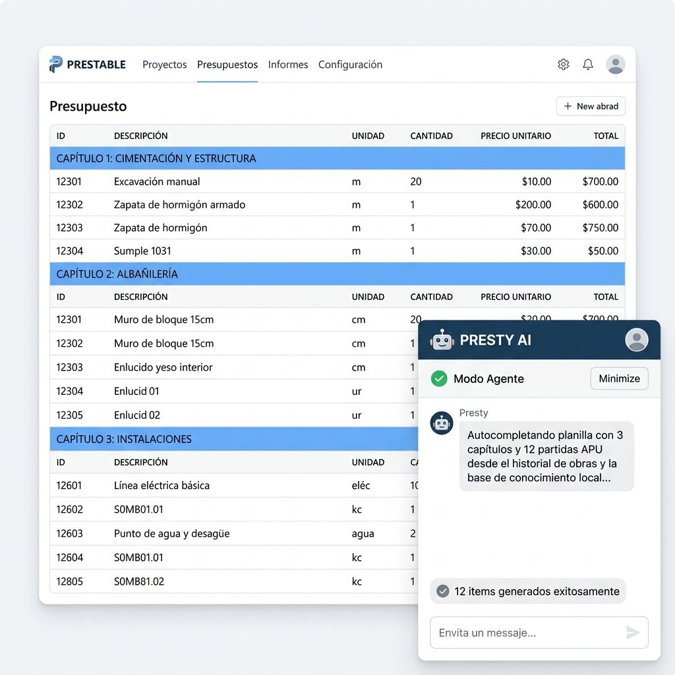Open settings via the gear icon
The image size is (675, 675).
(x=564, y=65)
